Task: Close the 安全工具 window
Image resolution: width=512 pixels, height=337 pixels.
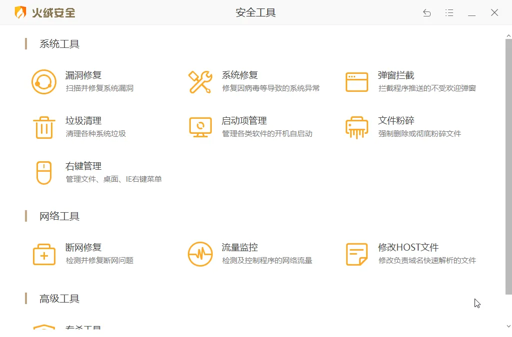Action: (x=495, y=12)
